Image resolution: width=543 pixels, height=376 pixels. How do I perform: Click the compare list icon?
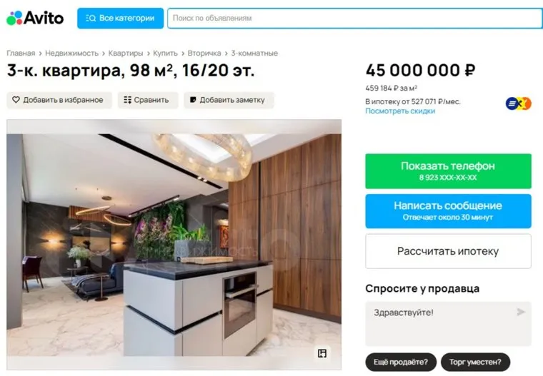127,100
